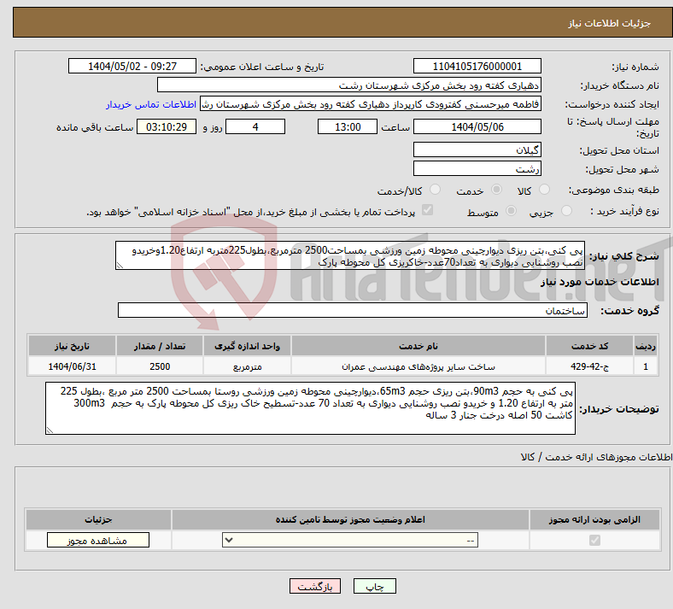Screen dimensions: 673x609
Task: Click the الزامی بودن ارائه مجوز header
Action: point(594,519)
